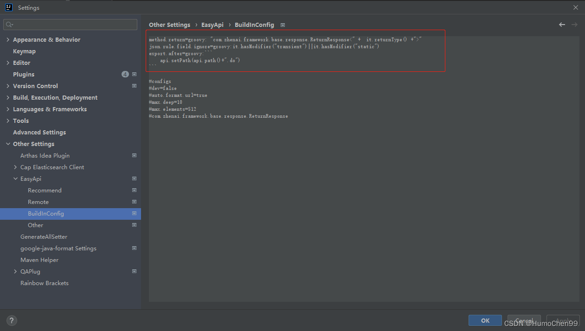The height and width of the screenshot is (331, 585).
Task: Click the method.return groovy line in editor
Action: (285, 39)
